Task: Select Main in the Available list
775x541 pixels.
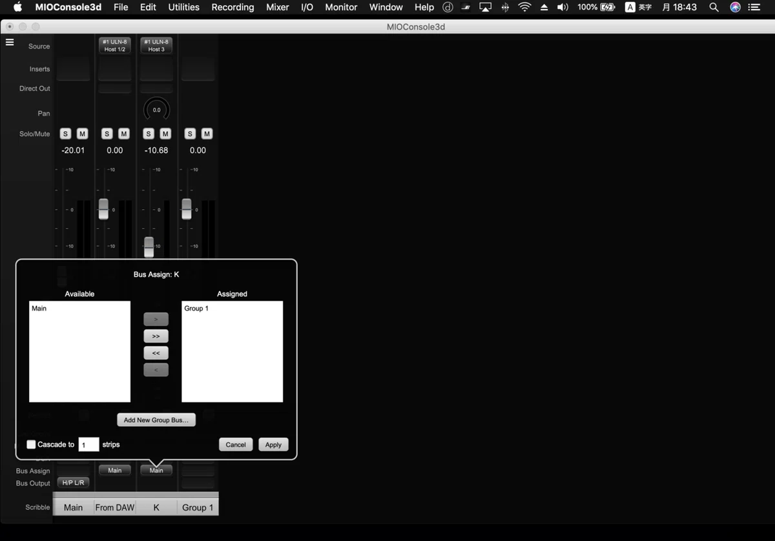Action: click(39, 309)
